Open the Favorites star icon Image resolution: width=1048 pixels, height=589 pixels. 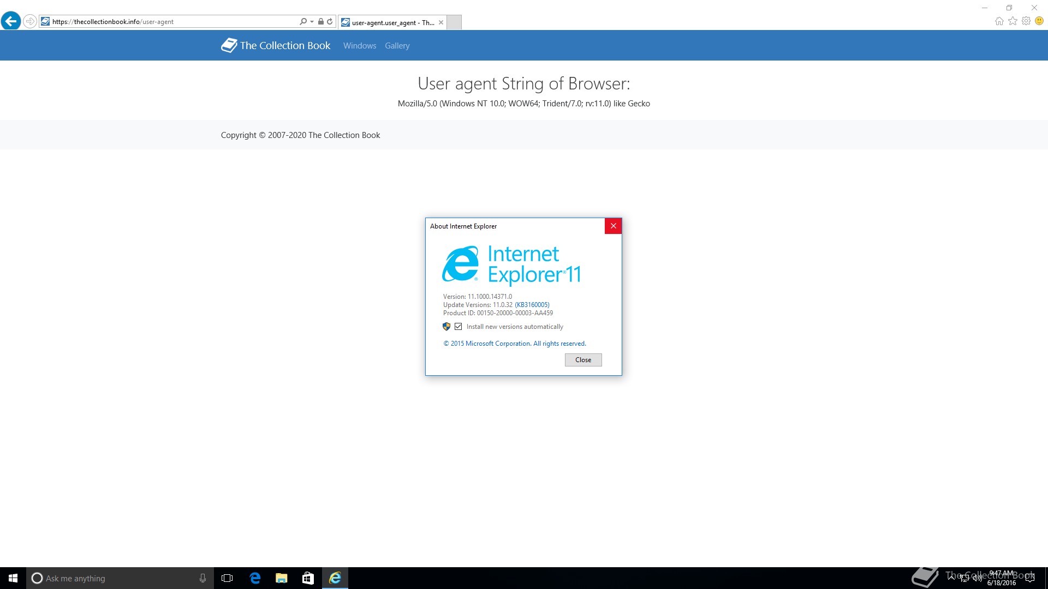point(1013,21)
